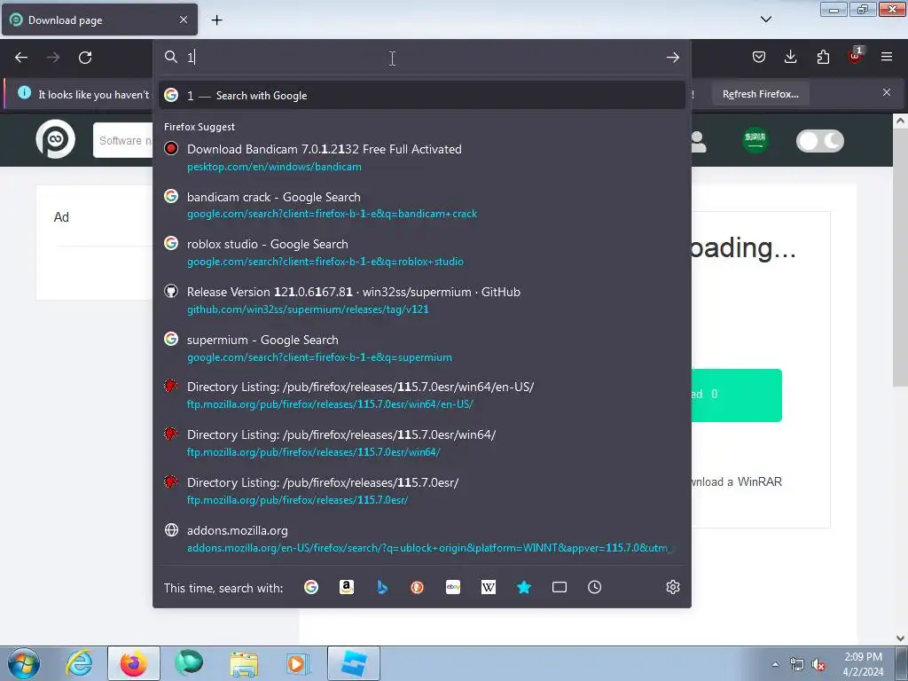Open the Extensions puzzle icon
The image size is (908, 681).
823,57
